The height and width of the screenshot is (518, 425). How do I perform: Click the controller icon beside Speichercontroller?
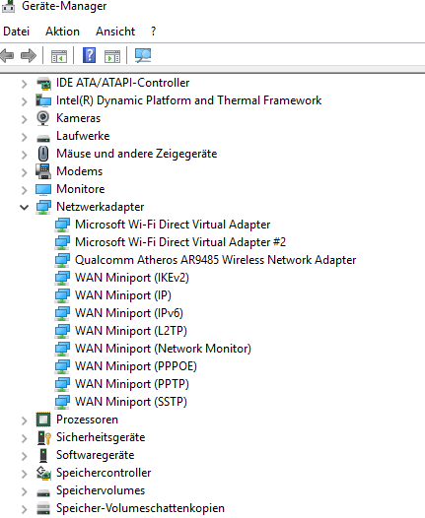[x=43, y=473]
